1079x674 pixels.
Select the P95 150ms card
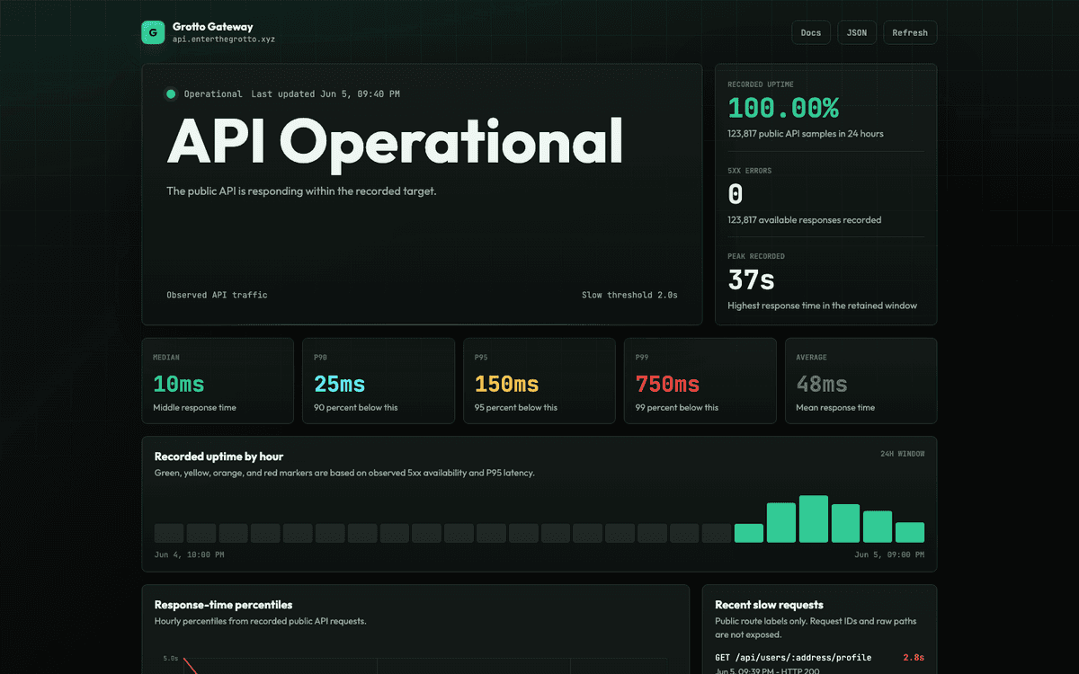[x=539, y=381]
